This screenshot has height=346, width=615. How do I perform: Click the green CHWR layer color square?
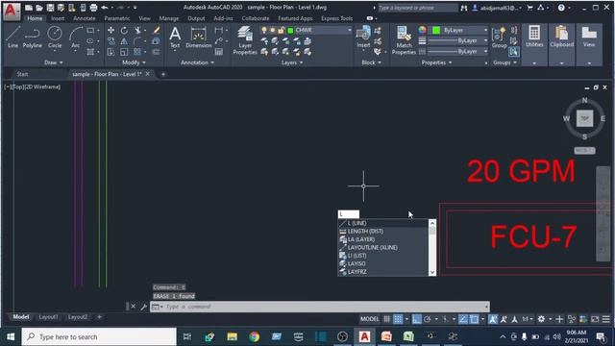[290, 30]
